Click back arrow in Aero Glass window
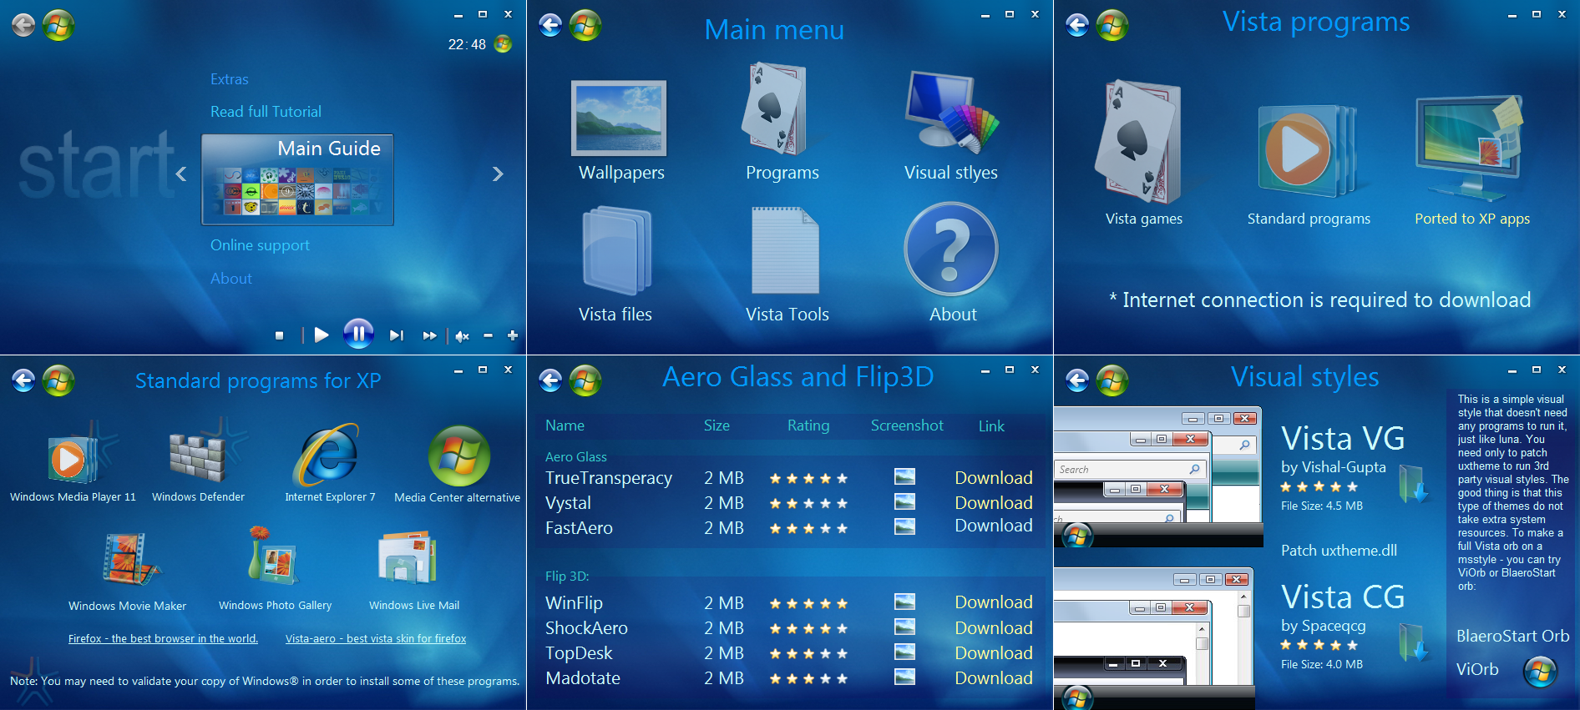Screen dimensions: 1580x710 (550, 380)
